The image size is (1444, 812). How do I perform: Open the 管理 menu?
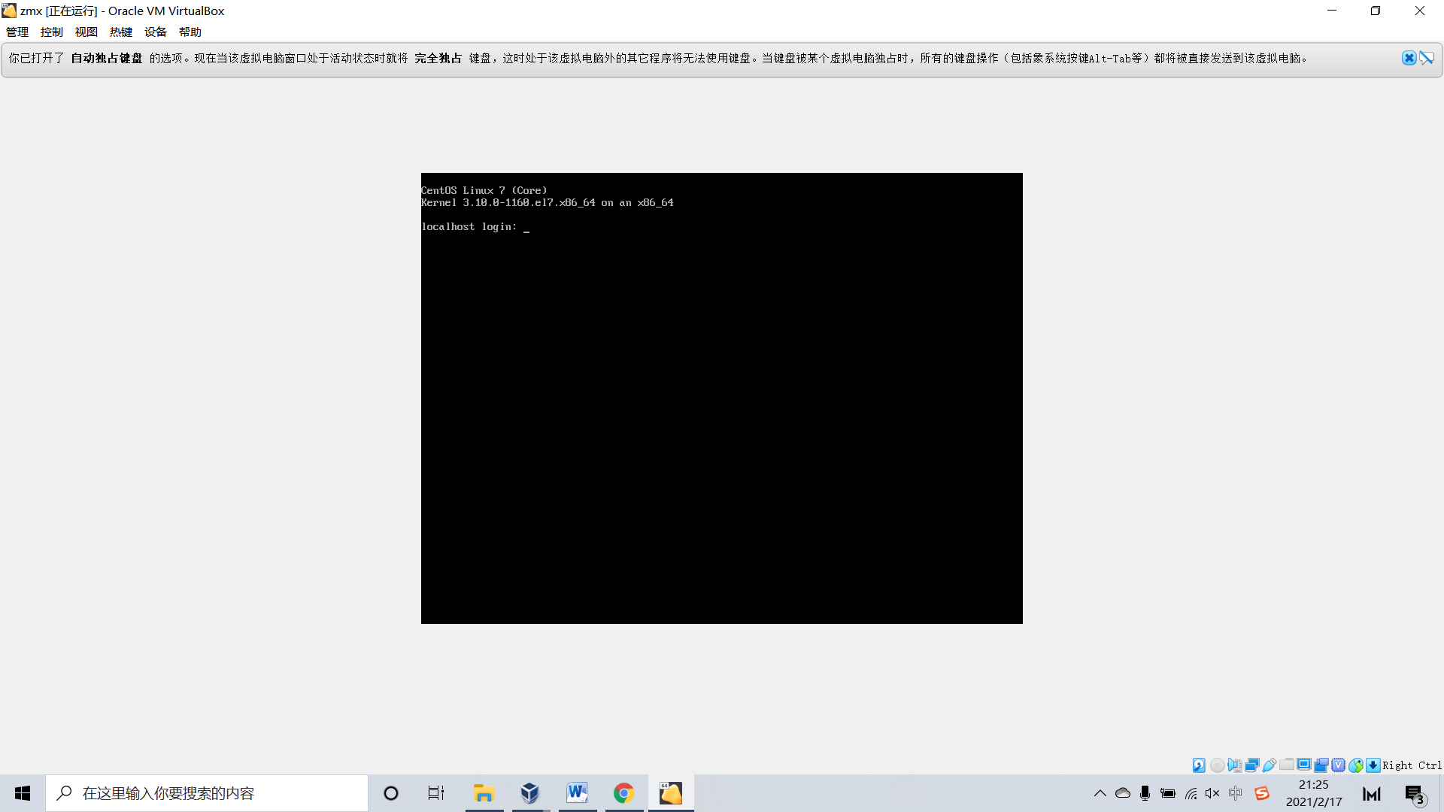[x=17, y=32]
